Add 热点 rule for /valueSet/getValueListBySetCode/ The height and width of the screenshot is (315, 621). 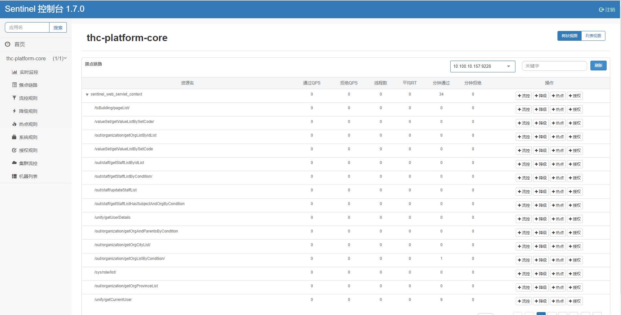pos(558,123)
